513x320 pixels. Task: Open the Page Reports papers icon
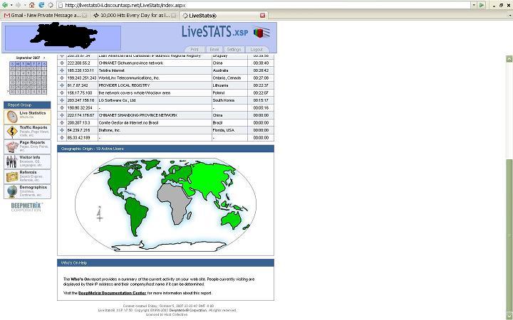(x=12, y=146)
